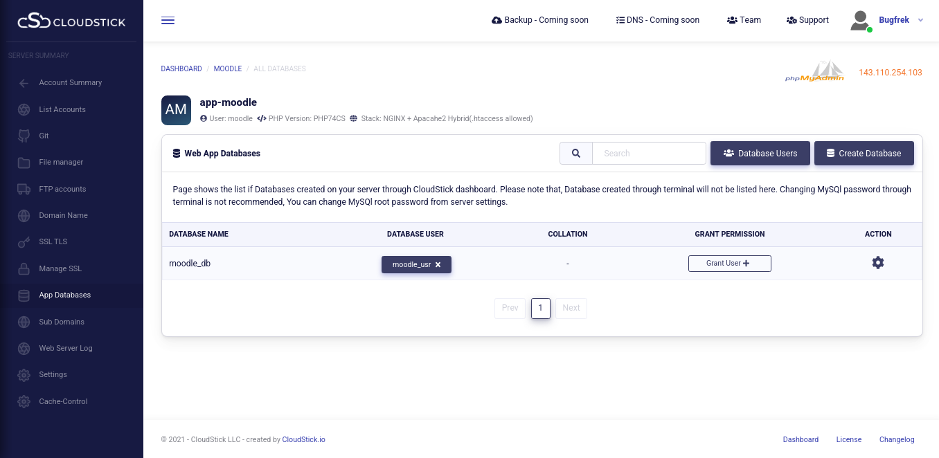Image resolution: width=939 pixels, height=458 pixels.
Task: Open the Team link in header
Action: pos(744,20)
